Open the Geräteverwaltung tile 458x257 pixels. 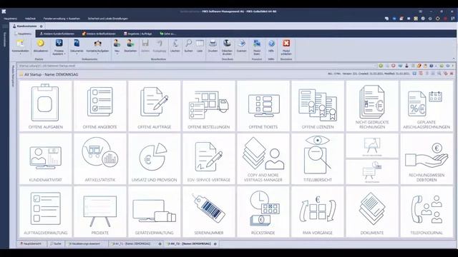[x=155, y=212]
